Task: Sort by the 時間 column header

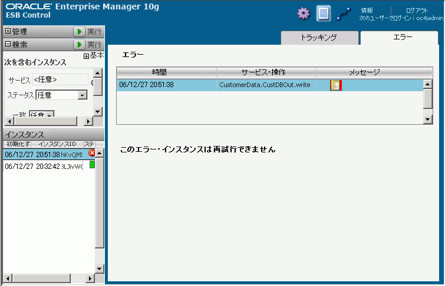Action: (x=167, y=72)
